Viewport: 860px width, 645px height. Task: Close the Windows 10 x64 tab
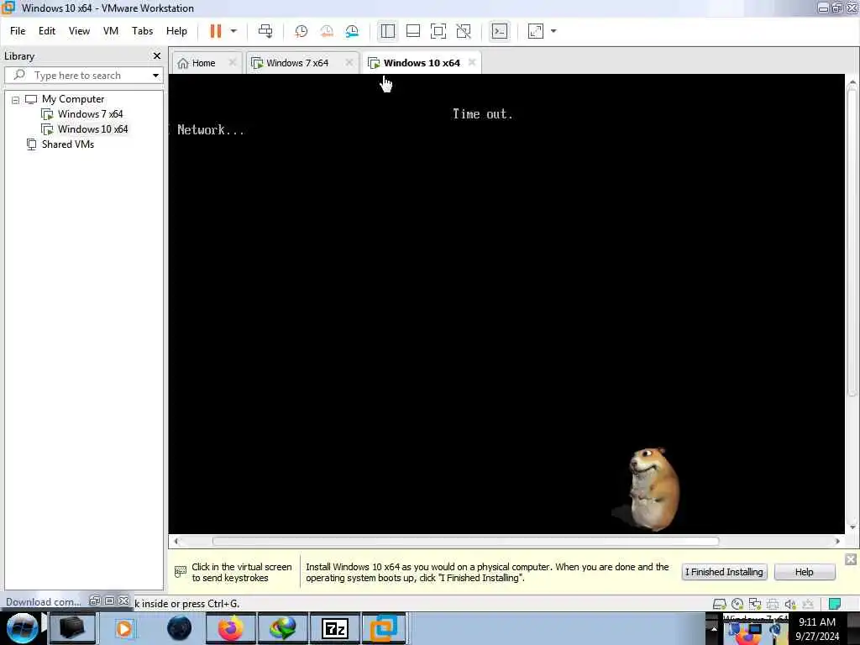[x=472, y=62]
